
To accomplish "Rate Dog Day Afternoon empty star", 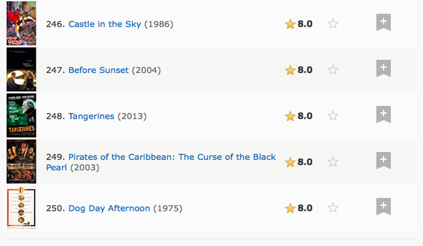I will pyautogui.click(x=333, y=208).
